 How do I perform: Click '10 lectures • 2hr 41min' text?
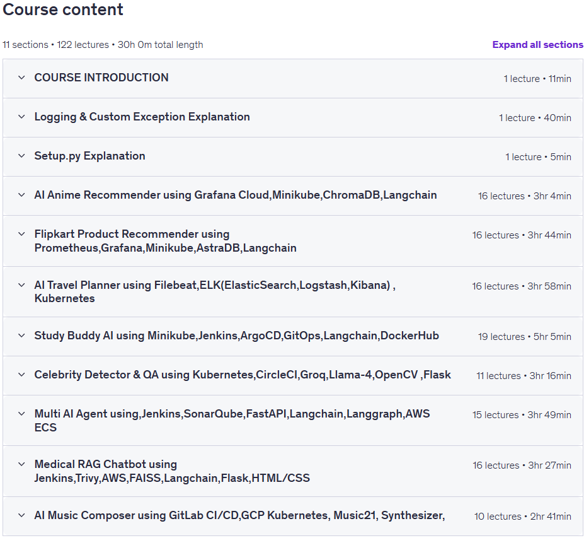click(522, 517)
